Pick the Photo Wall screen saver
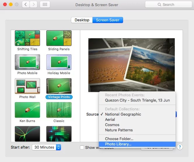This screenshot has height=162, width=194. 27,86
